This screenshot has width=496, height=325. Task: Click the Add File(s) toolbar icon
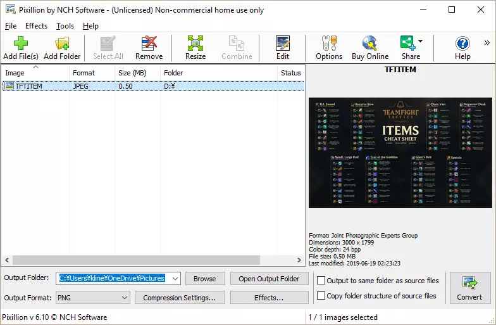pyautogui.click(x=20, y=43)
